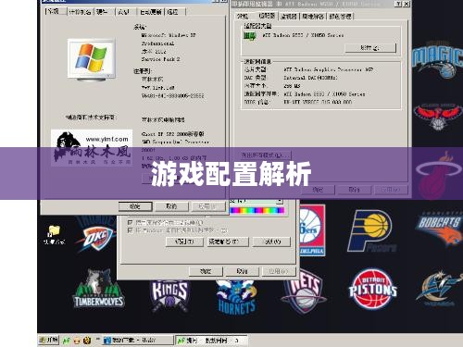This screenshot has width=463, height=347.
Task: Click the green quick launch icon beside Start
Action: click(x=66, y=341)
